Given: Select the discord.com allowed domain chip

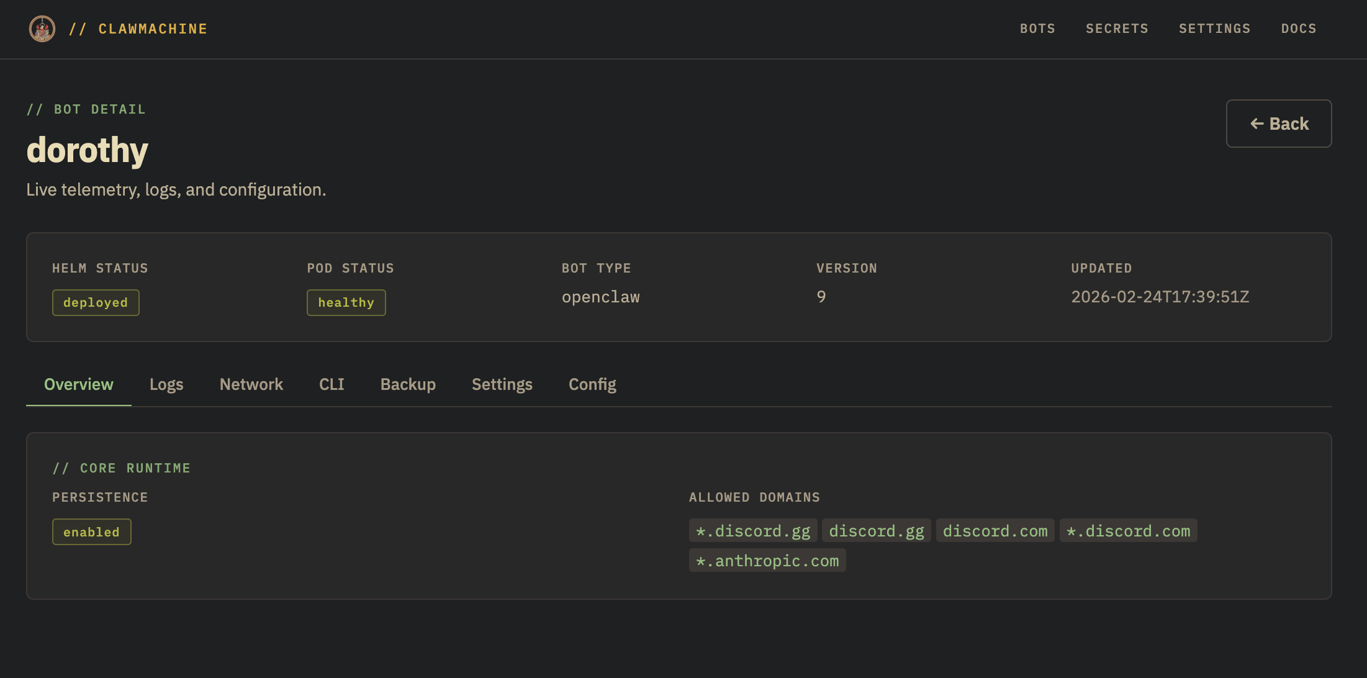Looking at the screenshot, I should tap(995, 530).
